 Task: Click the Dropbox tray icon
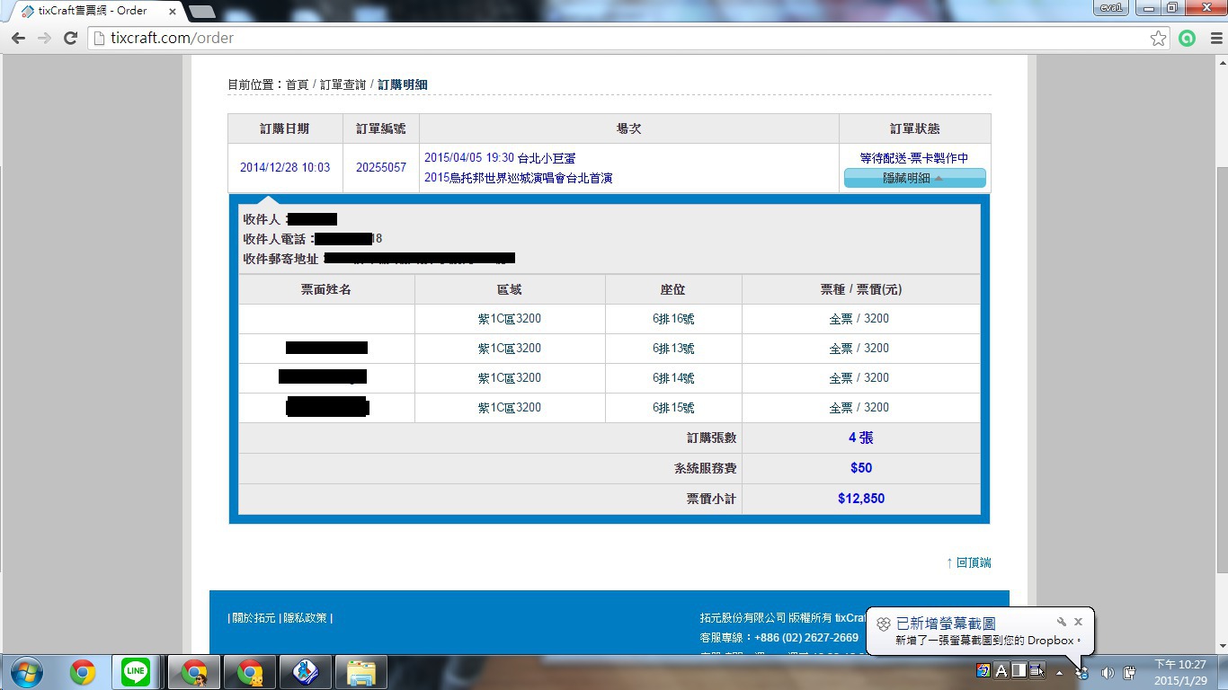[x=1082, y=673]
